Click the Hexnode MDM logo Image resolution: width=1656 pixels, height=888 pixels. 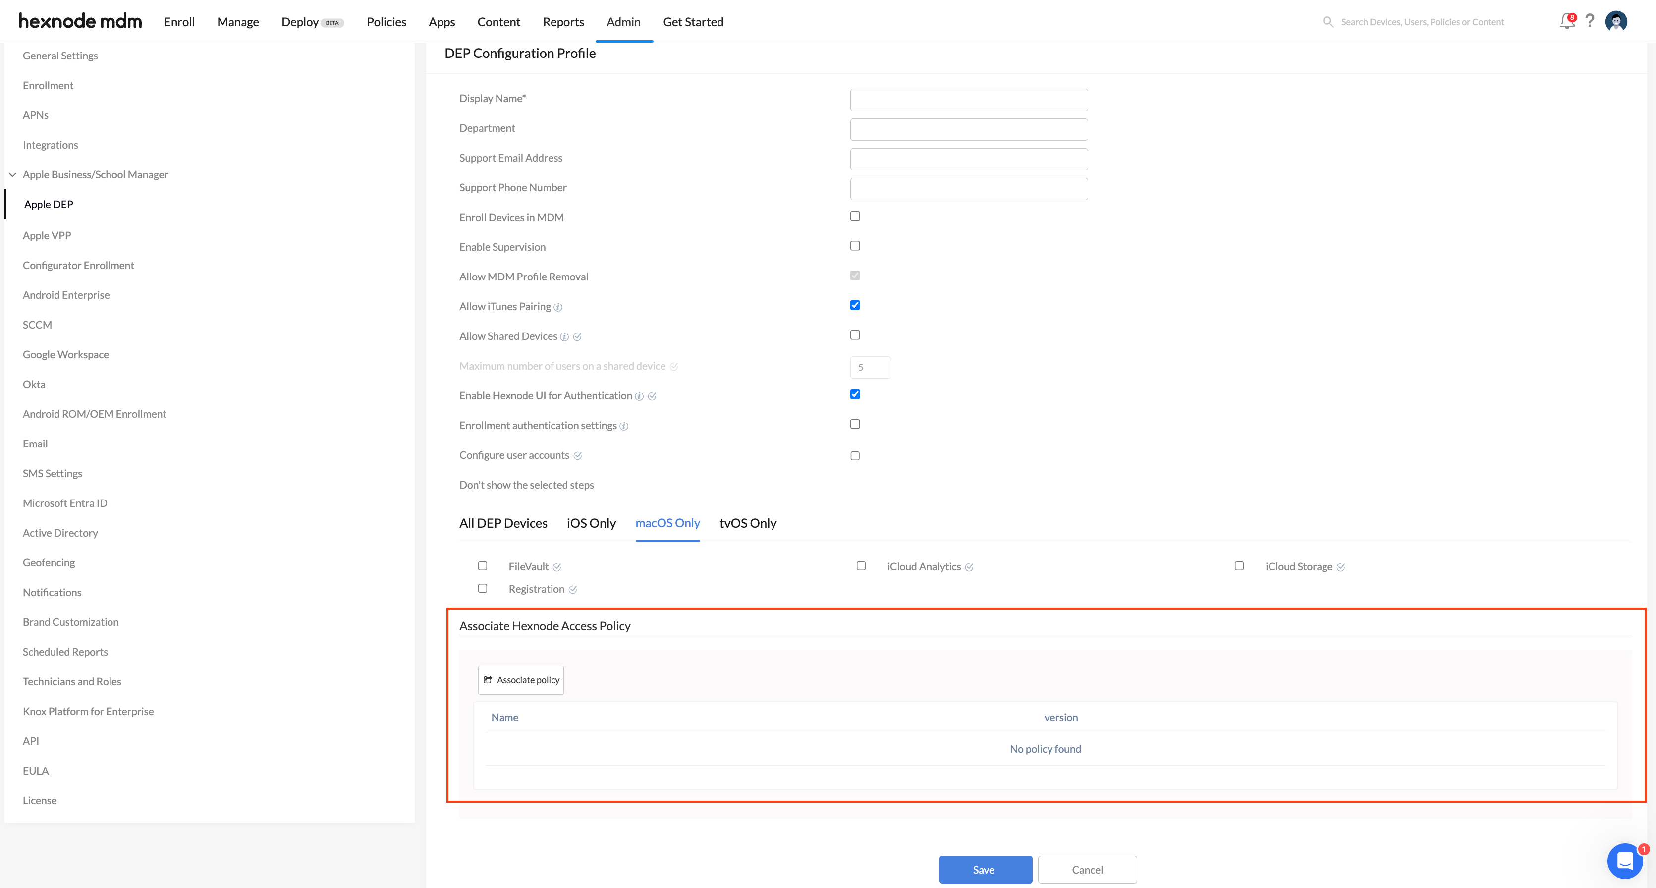click(80, 21)
